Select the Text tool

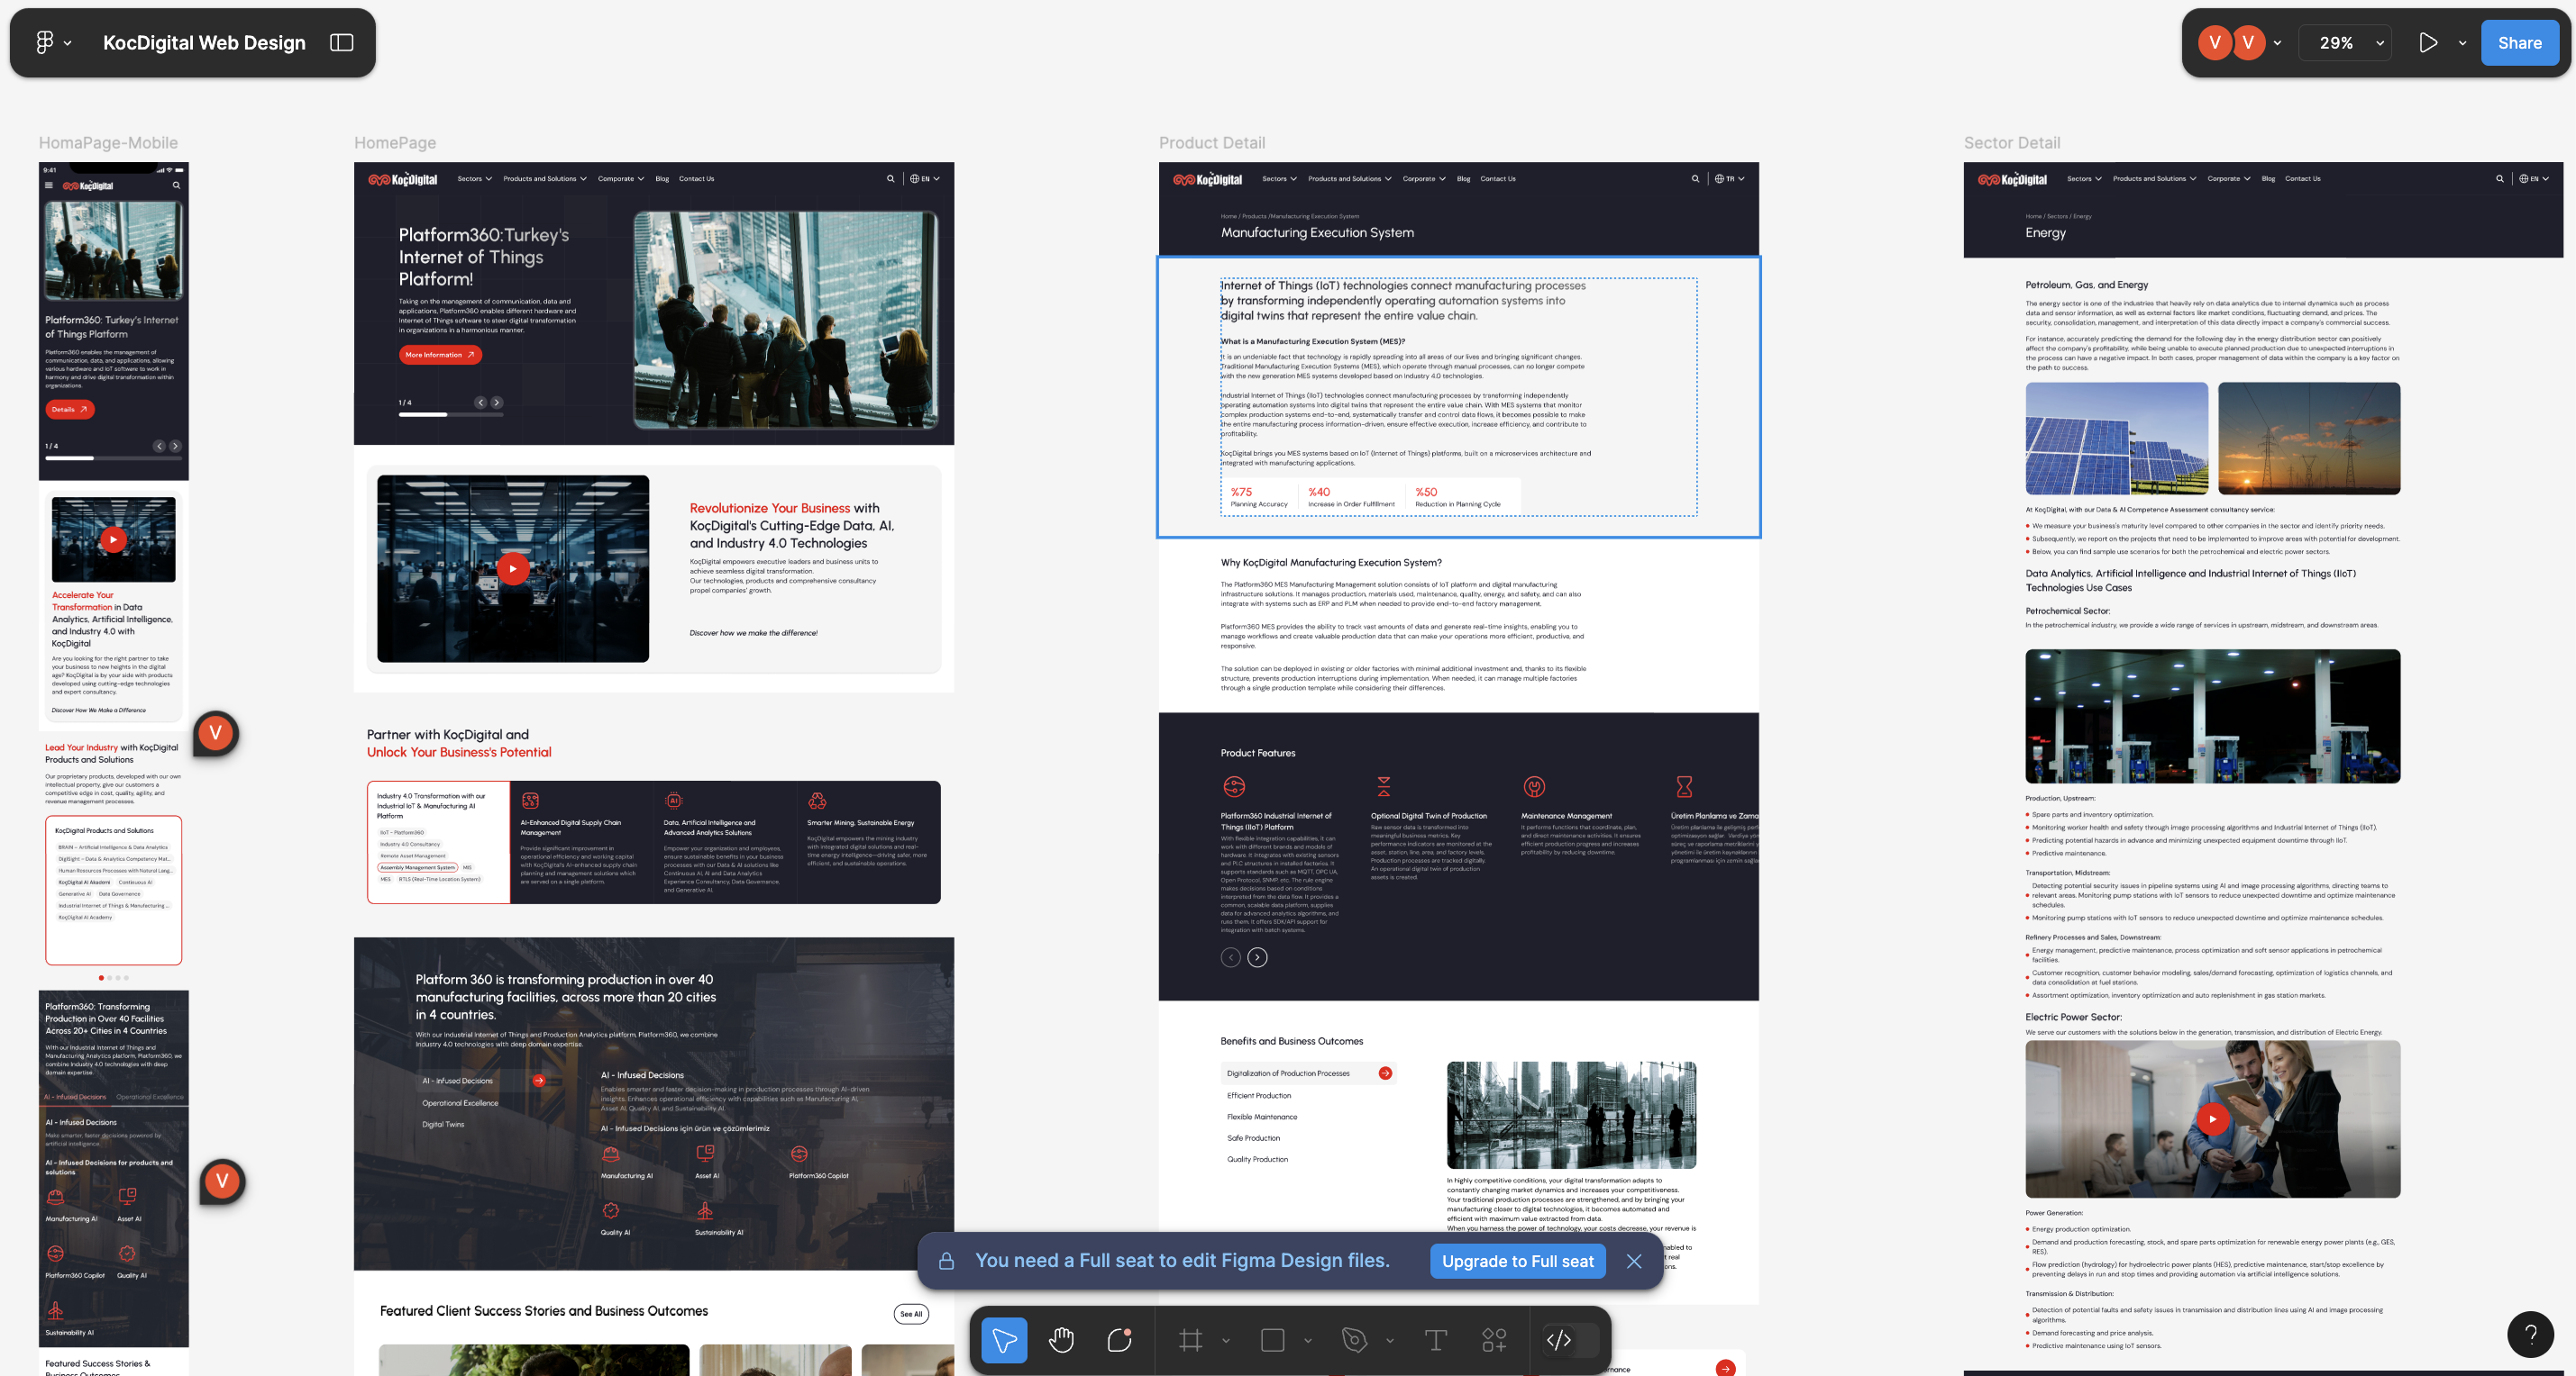pos(1435,1340)
